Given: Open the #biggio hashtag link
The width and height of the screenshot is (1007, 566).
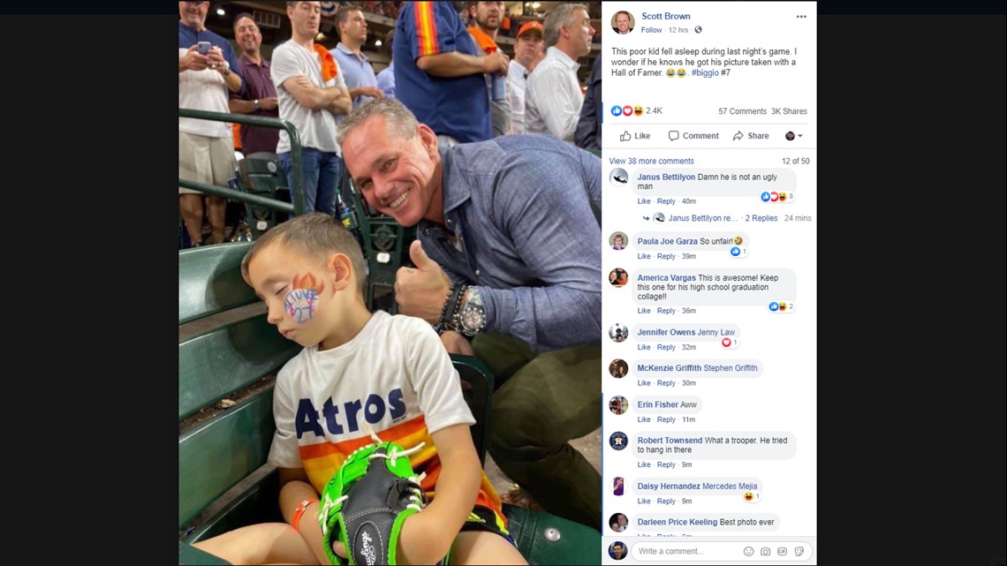Looking at the screenshot, I should 705,72.
